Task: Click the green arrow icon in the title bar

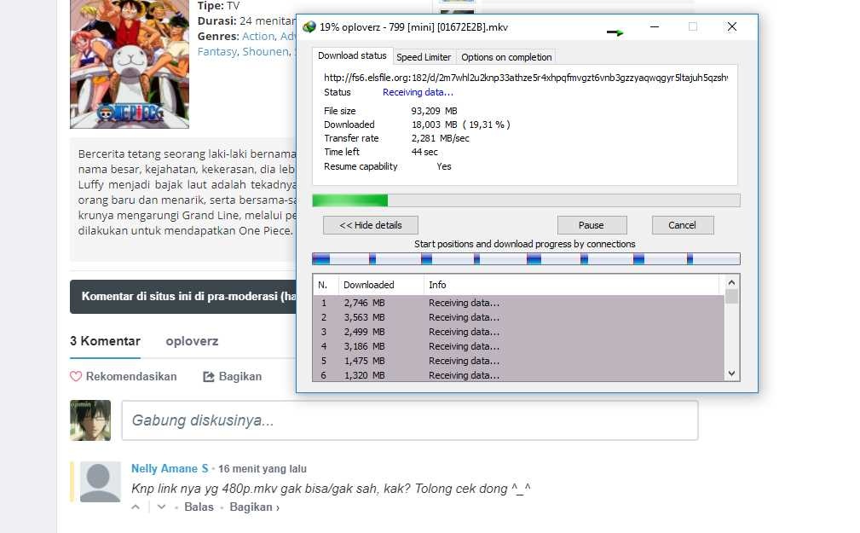Action: [614, 31]
